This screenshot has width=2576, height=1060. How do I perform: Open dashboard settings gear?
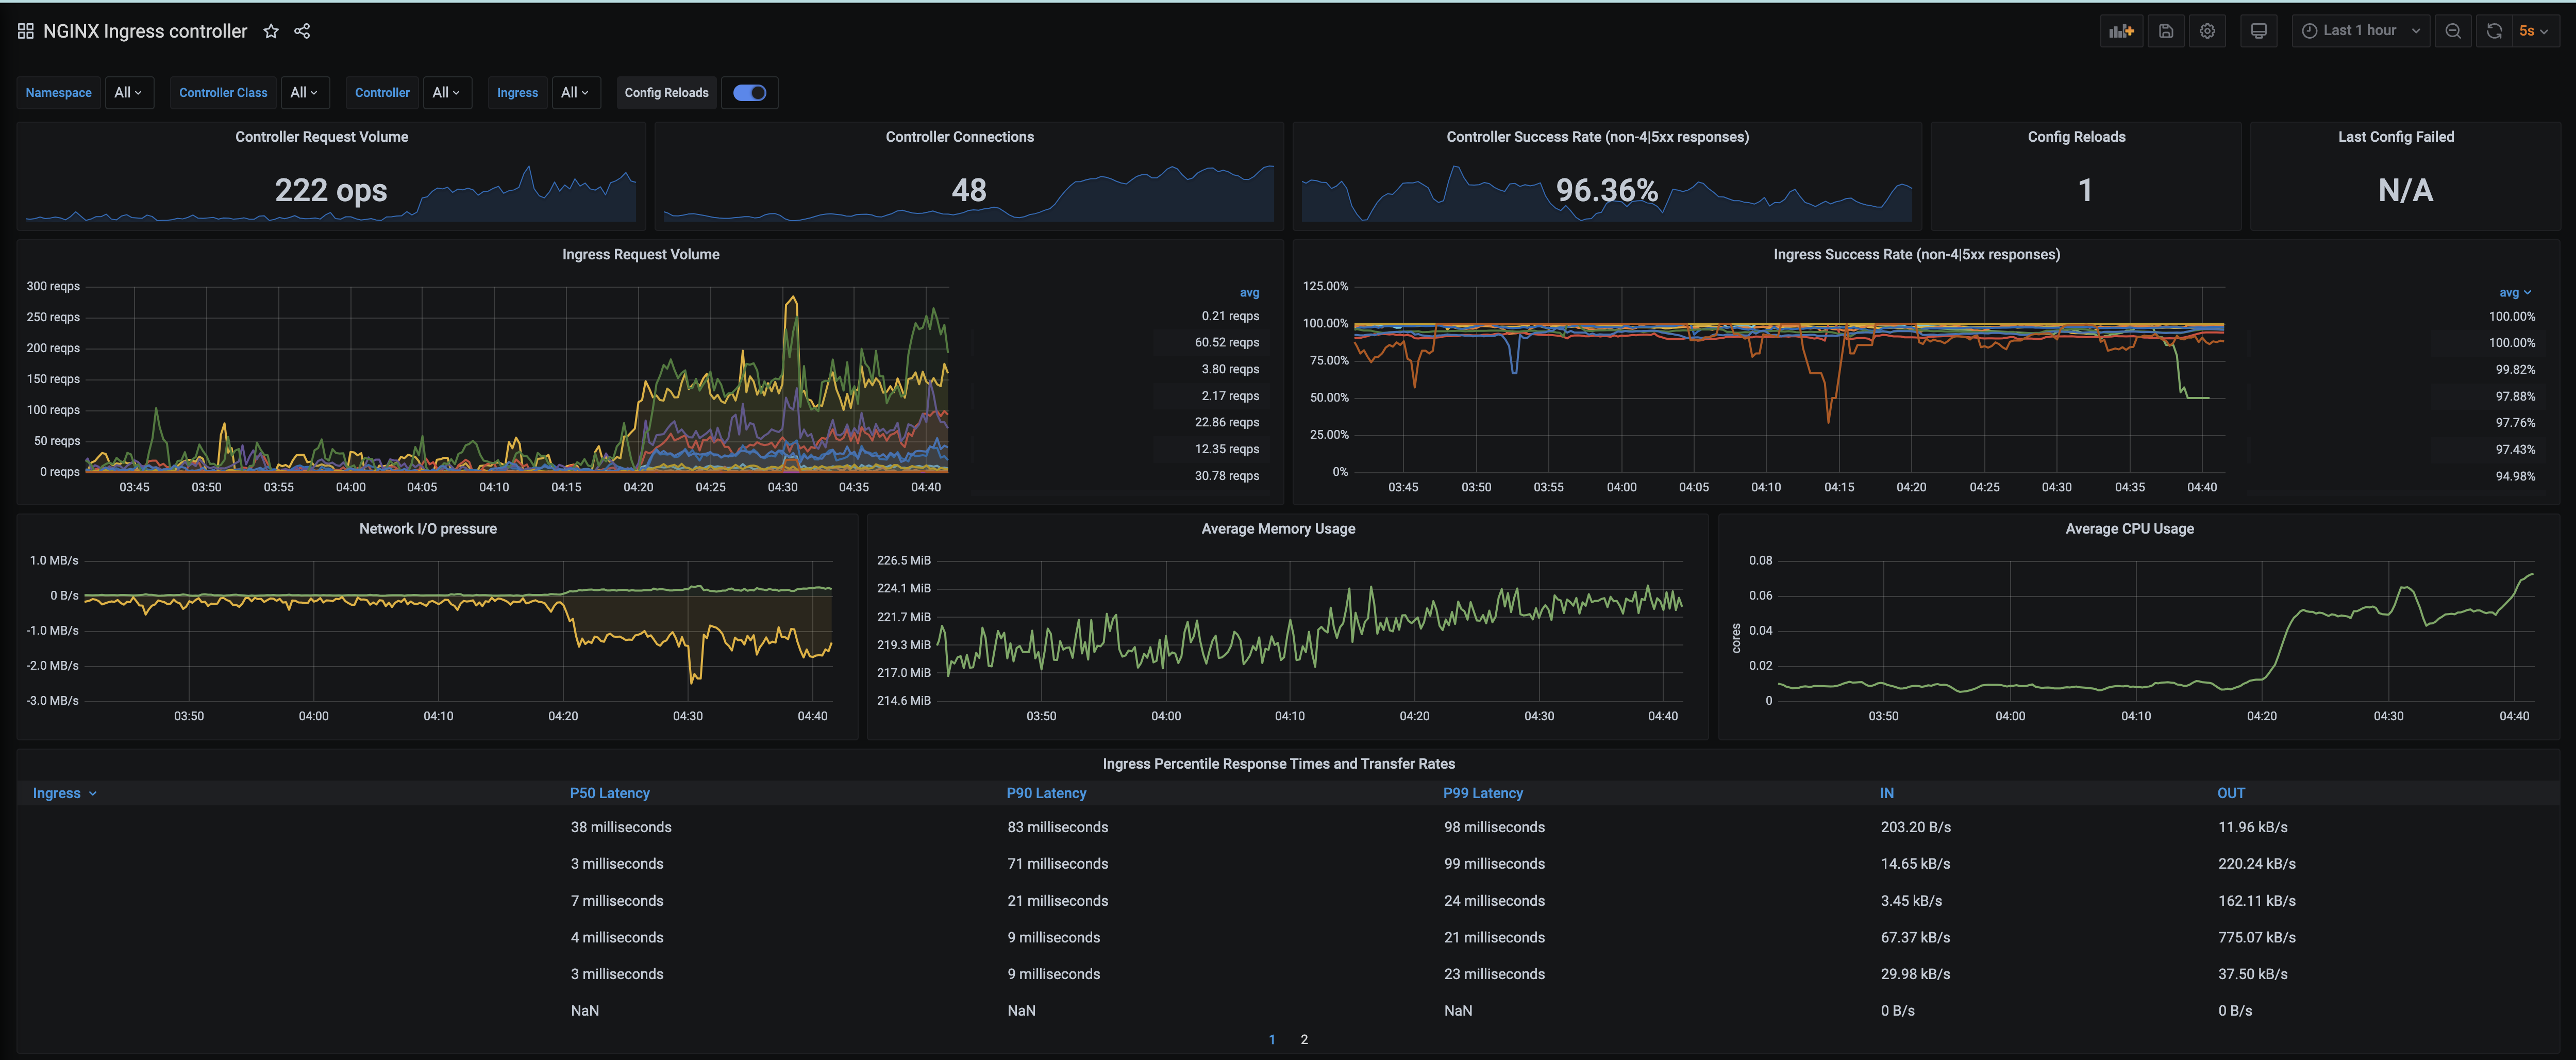[2207, 31]
